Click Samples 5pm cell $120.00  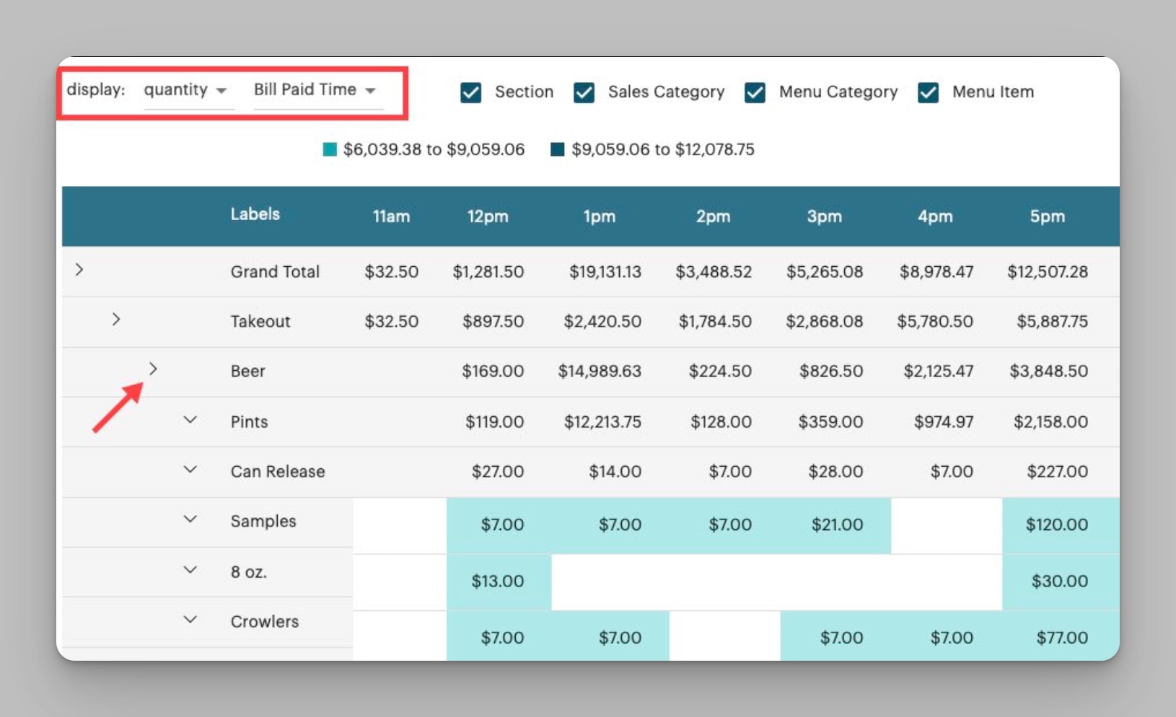(x=1061, y=525)
